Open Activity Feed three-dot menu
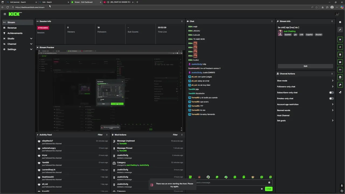 pos(107,135)
